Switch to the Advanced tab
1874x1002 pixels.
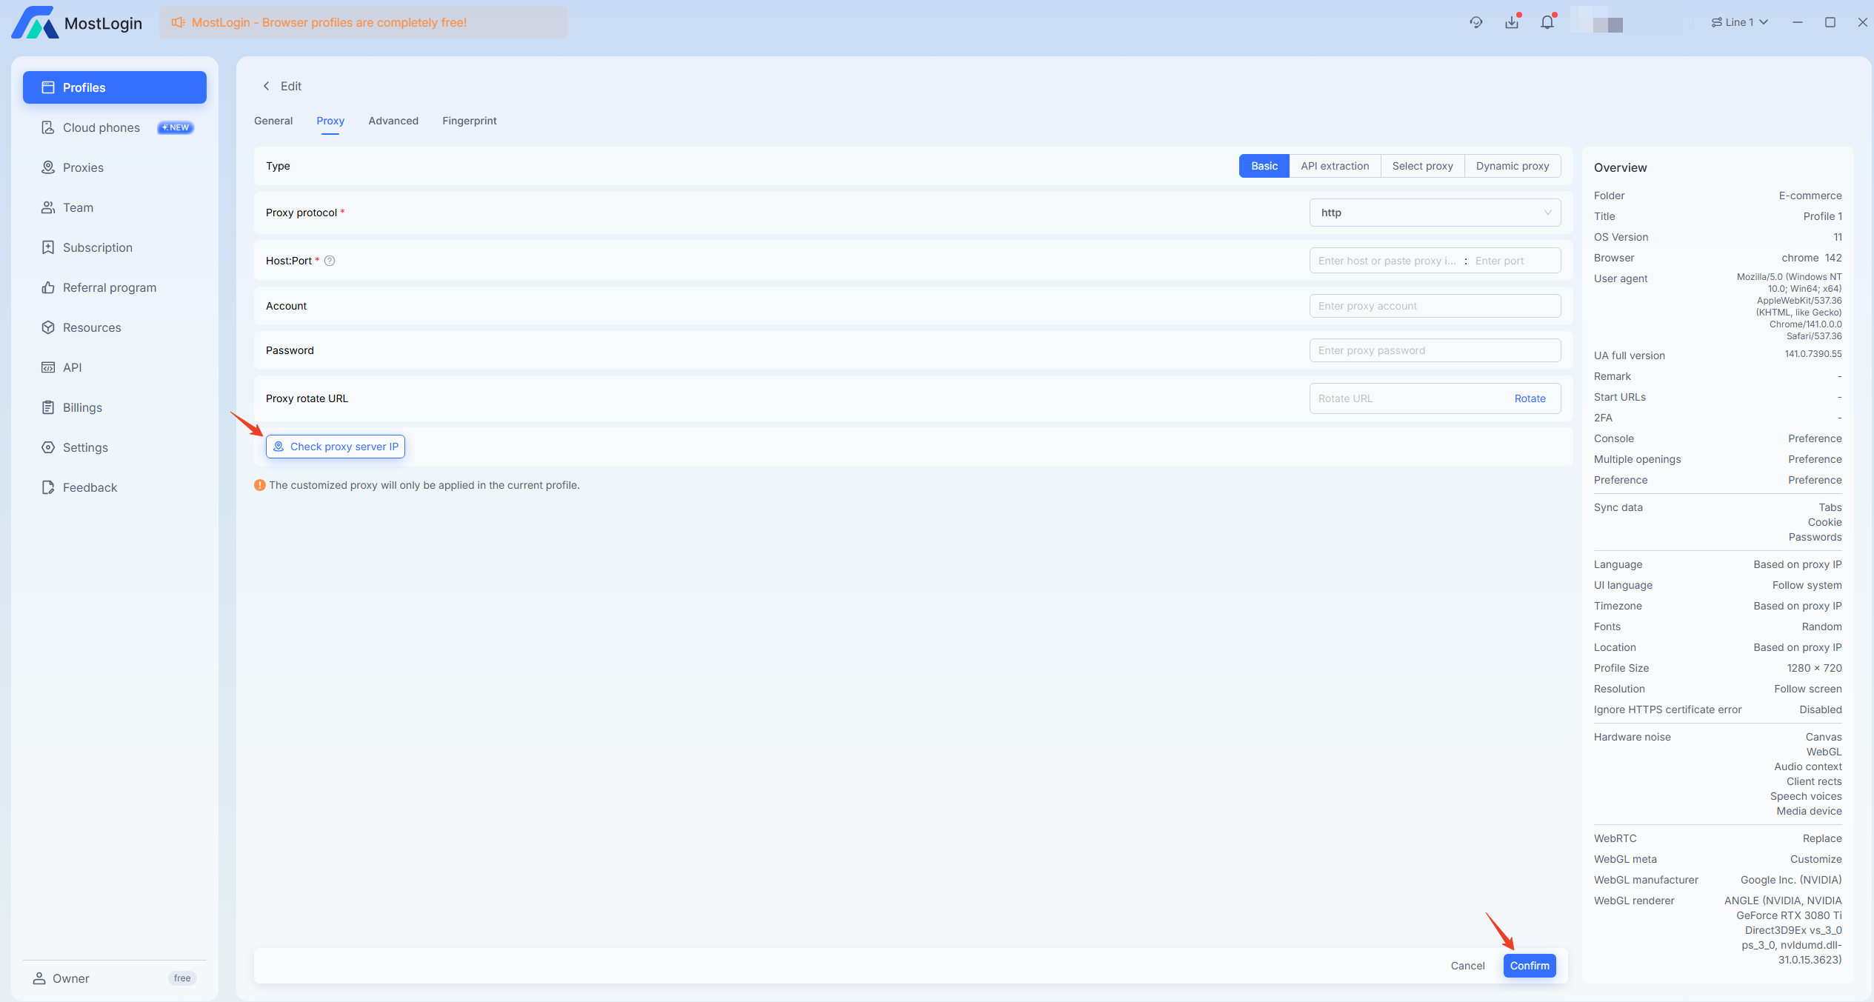[x=393, y=121]
